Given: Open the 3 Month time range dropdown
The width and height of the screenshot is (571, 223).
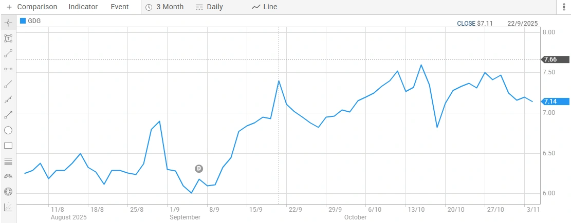Looking at the screenshot, I should pyautogui.click(x=164, y=7).
